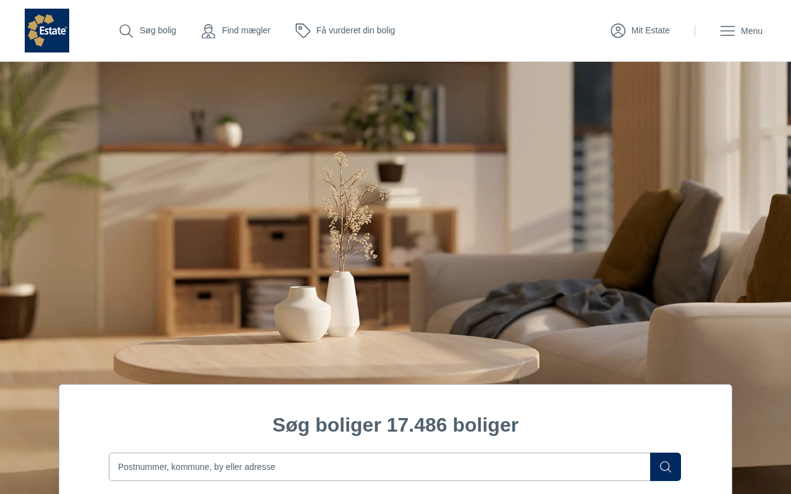Open the Søg bolig link text
Image resolution: width=791 pixels, height=494 pixels.
point(158,30)
